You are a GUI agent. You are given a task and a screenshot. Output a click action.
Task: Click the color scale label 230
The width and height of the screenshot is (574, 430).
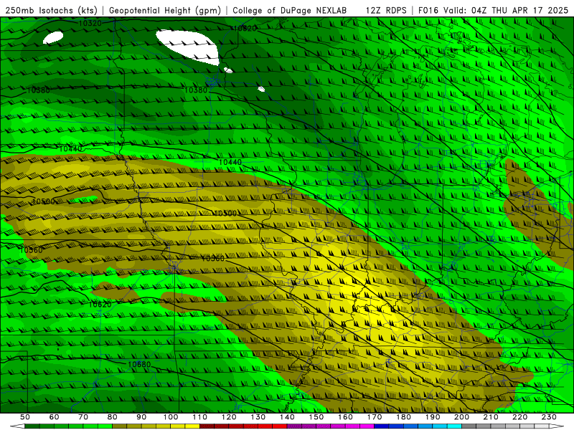(x=549, y=417)
